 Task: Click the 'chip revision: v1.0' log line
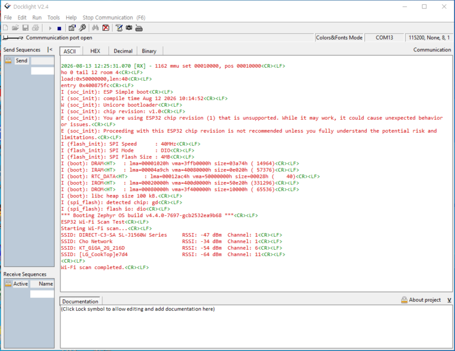click(123, 111)
